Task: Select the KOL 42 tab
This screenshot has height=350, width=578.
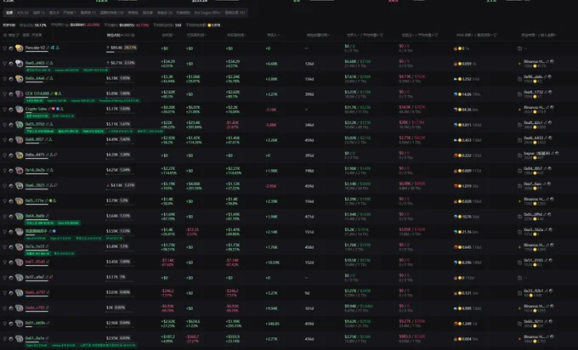Action: click(x=23, y=13)
